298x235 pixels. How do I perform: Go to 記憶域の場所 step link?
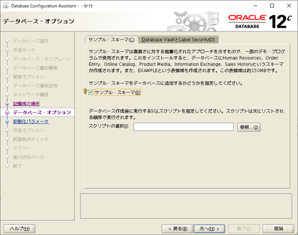(26, 104)
